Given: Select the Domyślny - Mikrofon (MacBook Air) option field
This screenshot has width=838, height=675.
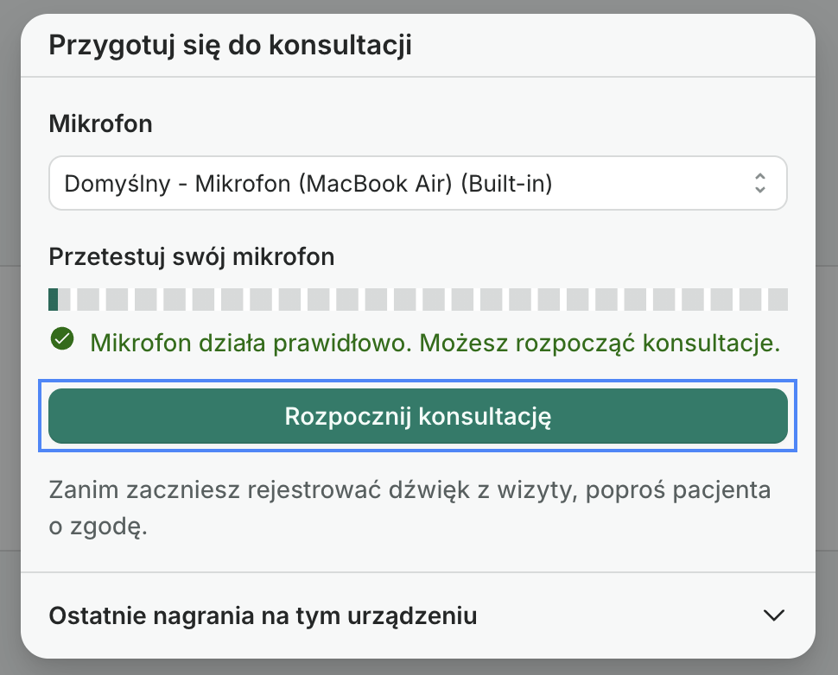Looking at the screenshot, I should (418, 183).
